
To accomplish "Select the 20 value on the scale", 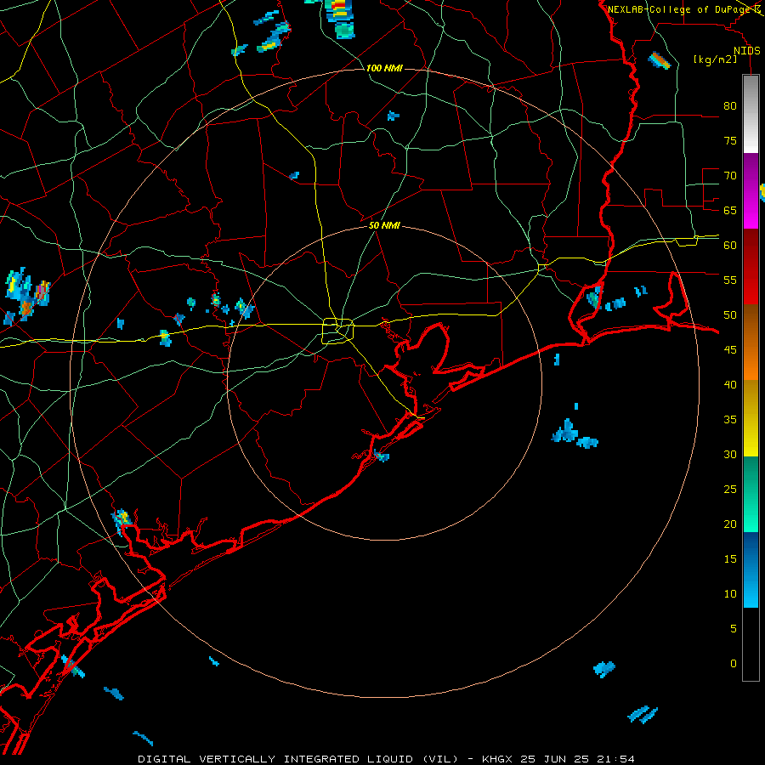I will (730, 524).
